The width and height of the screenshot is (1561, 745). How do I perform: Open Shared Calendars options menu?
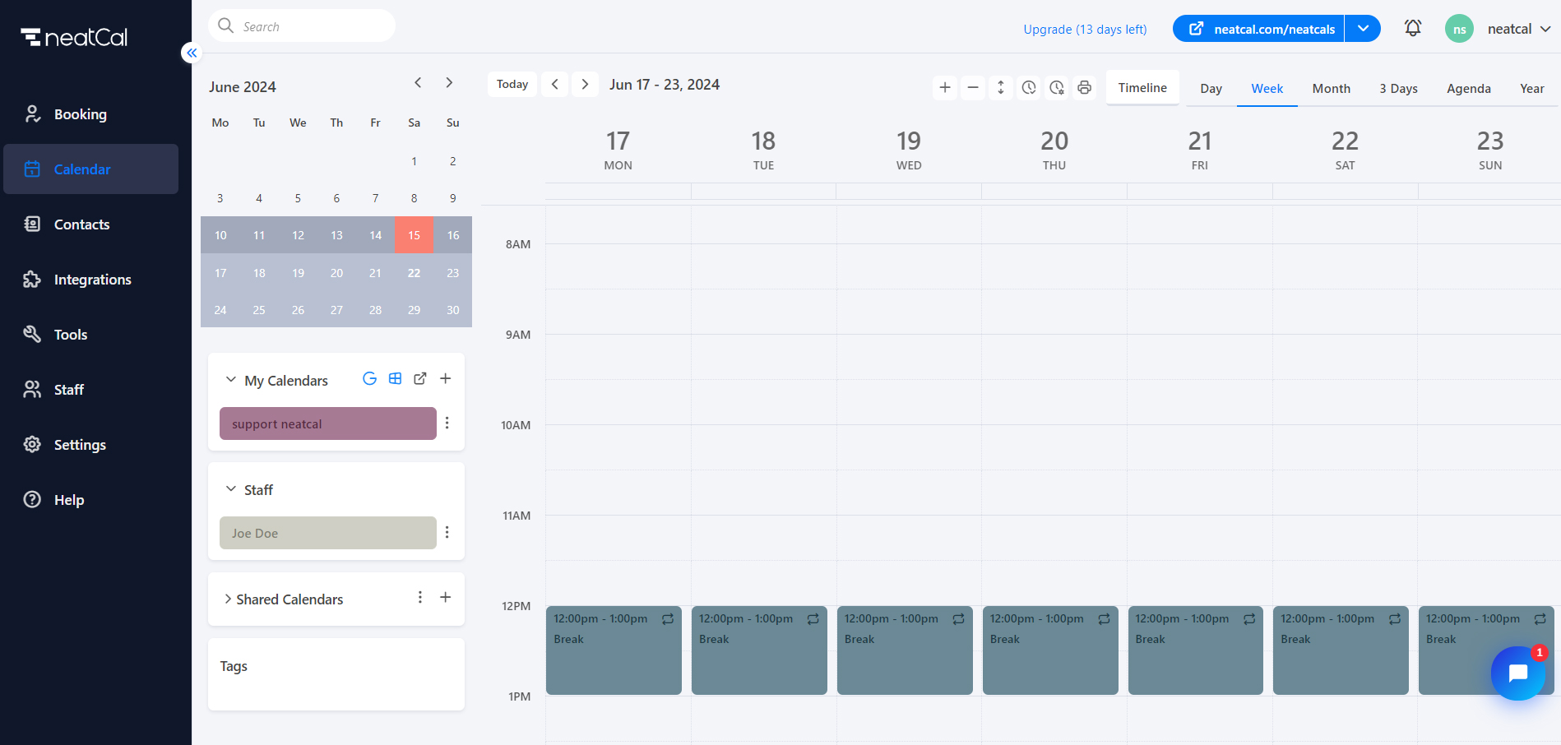tap(420, 597)
